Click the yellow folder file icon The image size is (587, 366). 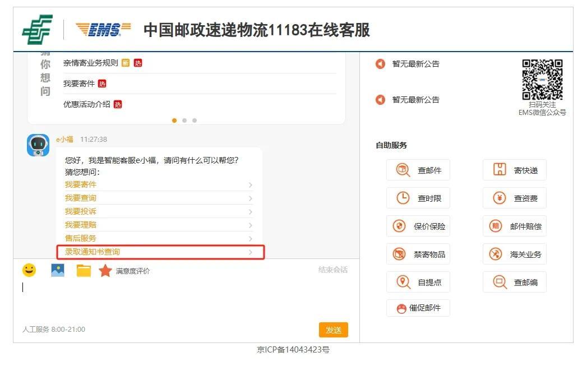[84, 271]
